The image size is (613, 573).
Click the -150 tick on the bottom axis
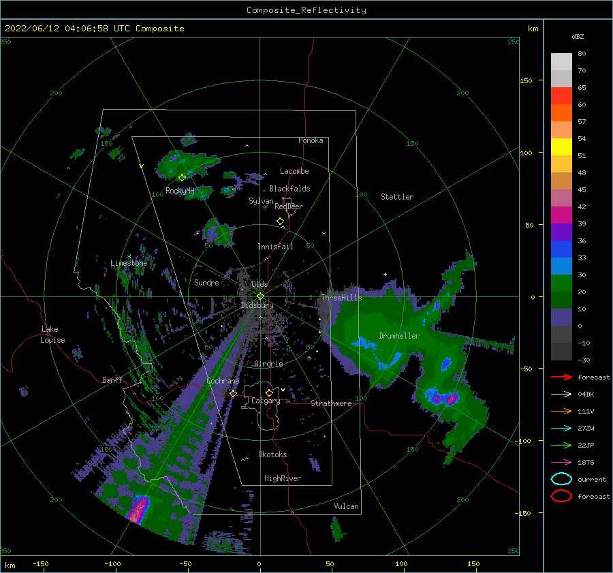click(x=40, y=563)
